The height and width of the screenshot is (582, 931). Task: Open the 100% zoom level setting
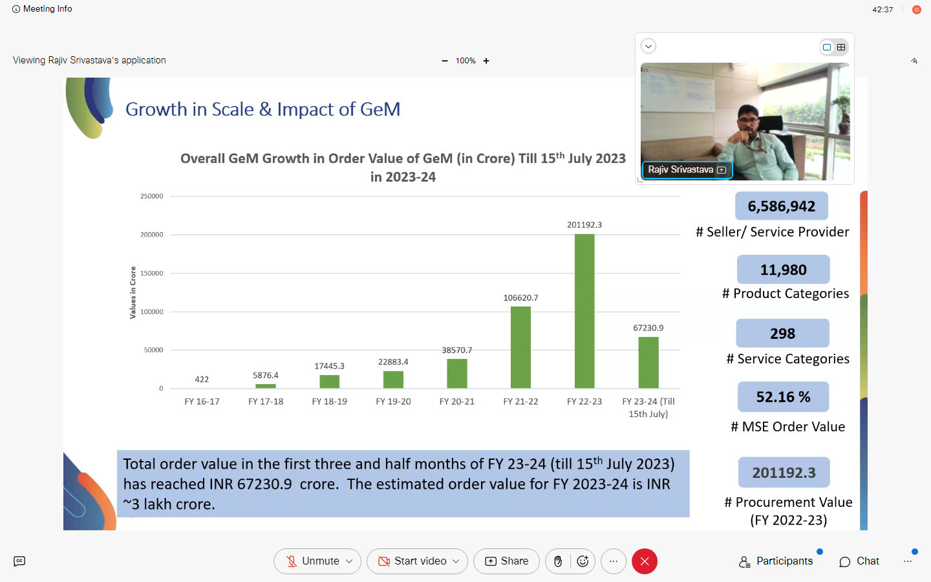coord(465,61)
